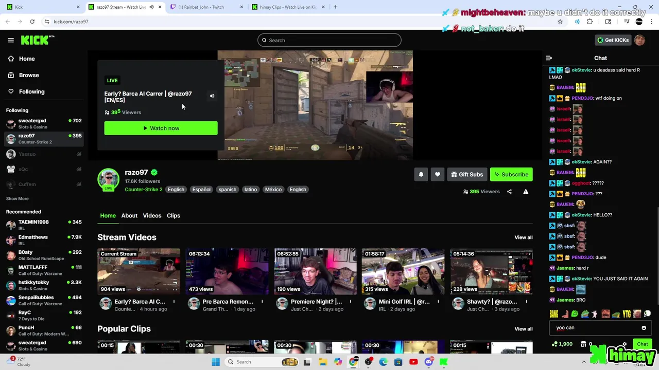Screen dimensions: 659x370
Task: Switch to the About tab
Action: point(129,216)
